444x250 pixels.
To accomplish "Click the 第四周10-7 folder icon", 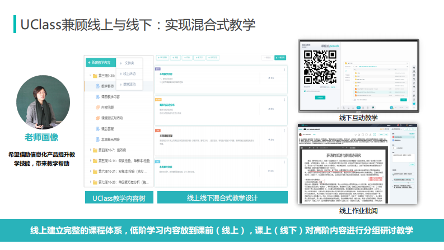I will pos(95,150).
